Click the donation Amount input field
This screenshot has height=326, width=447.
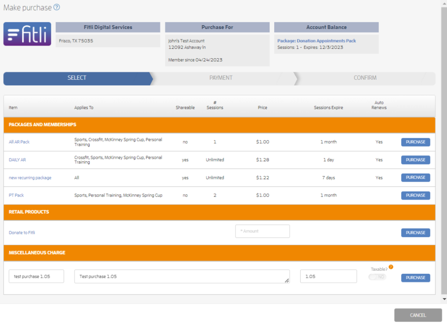tap(262, 231)
